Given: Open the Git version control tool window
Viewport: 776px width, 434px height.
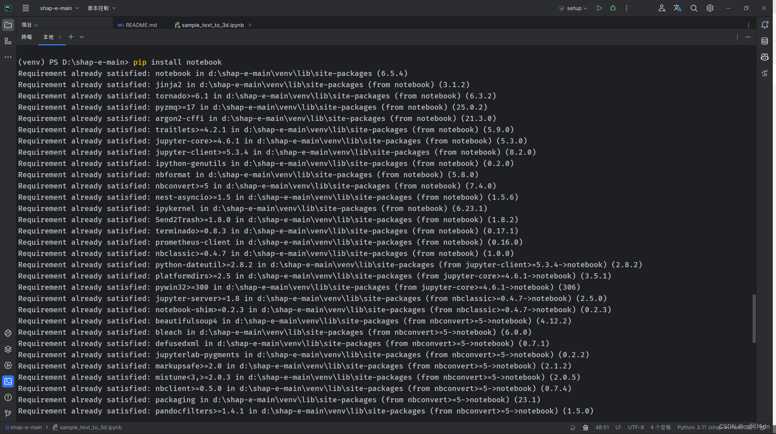Looking at the screenshot, I should 8,414.
